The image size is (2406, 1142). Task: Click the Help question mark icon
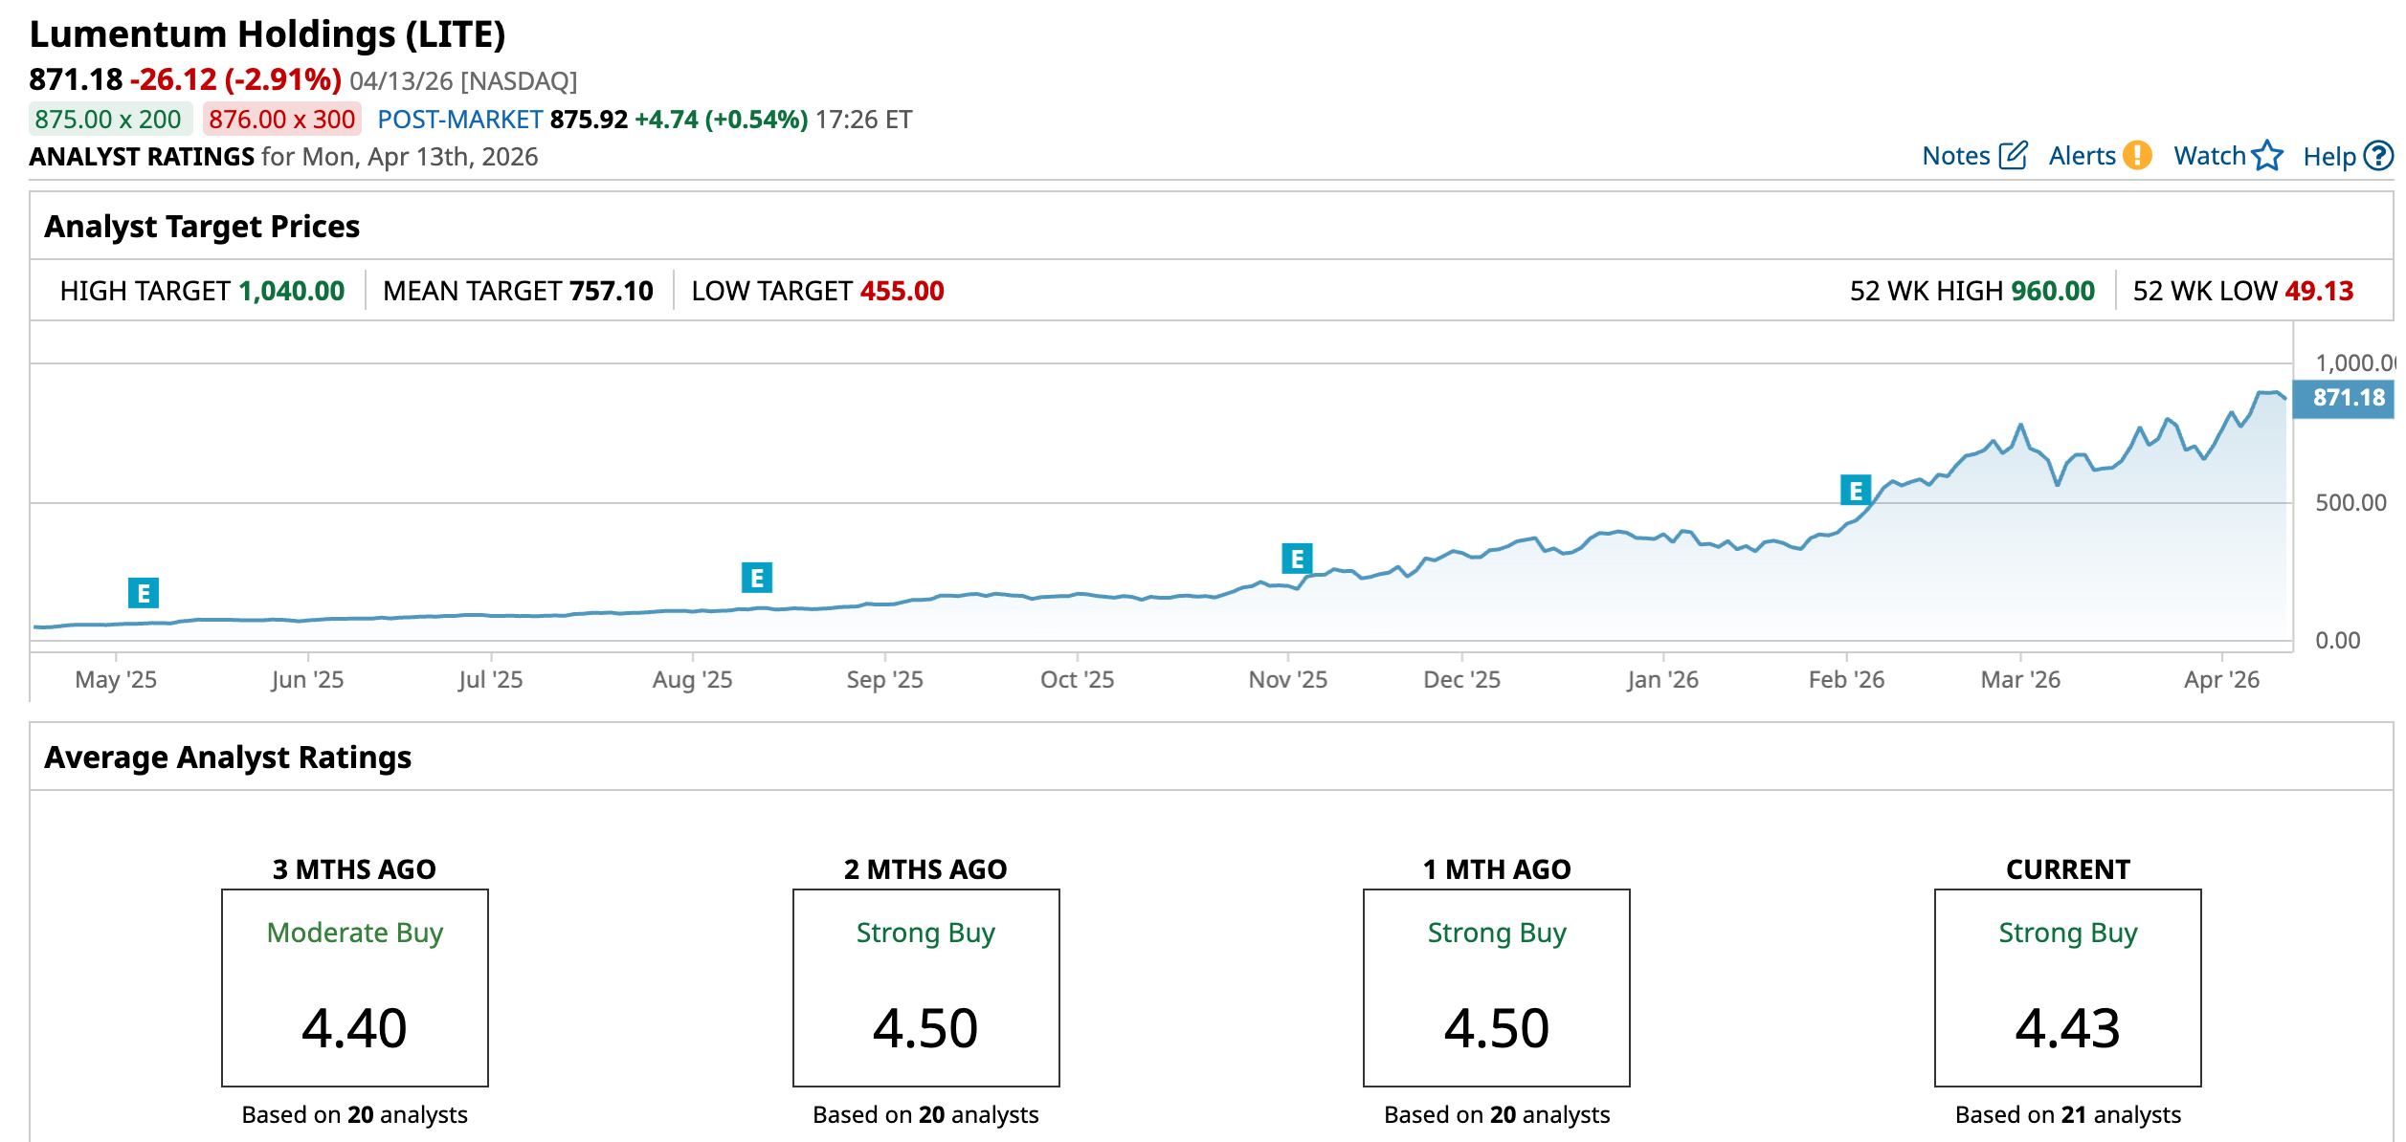click(x=2378, y=156)
